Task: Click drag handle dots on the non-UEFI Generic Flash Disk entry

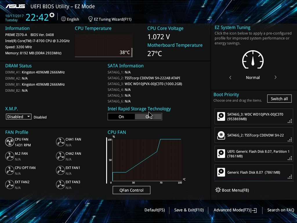Action: click(290, 177)
